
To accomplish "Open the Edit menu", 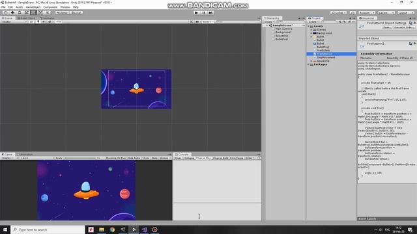I will tap(10, 7).
